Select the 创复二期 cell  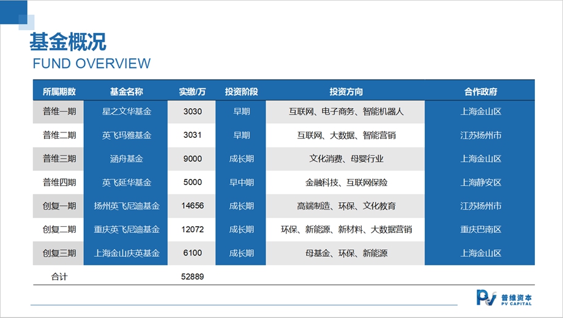tap(59, 229)
